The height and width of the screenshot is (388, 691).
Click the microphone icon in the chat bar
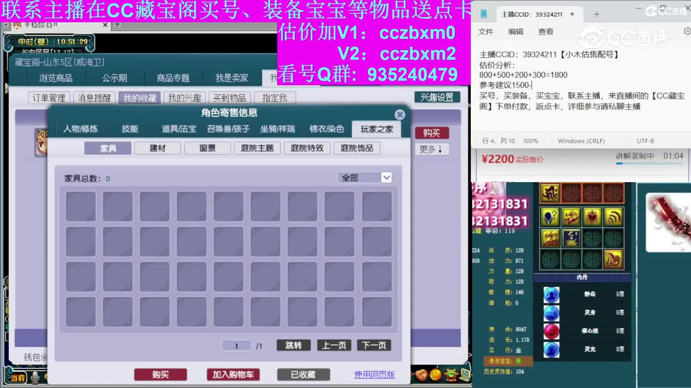pyautogui.click(x=35, y=378)
